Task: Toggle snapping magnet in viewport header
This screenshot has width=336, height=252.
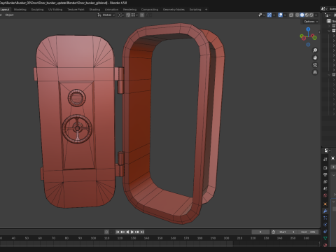Action: coord(128,15)
